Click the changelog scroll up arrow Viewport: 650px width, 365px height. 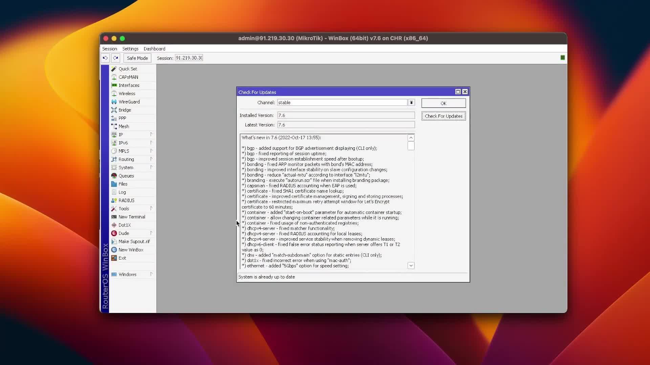411,138
